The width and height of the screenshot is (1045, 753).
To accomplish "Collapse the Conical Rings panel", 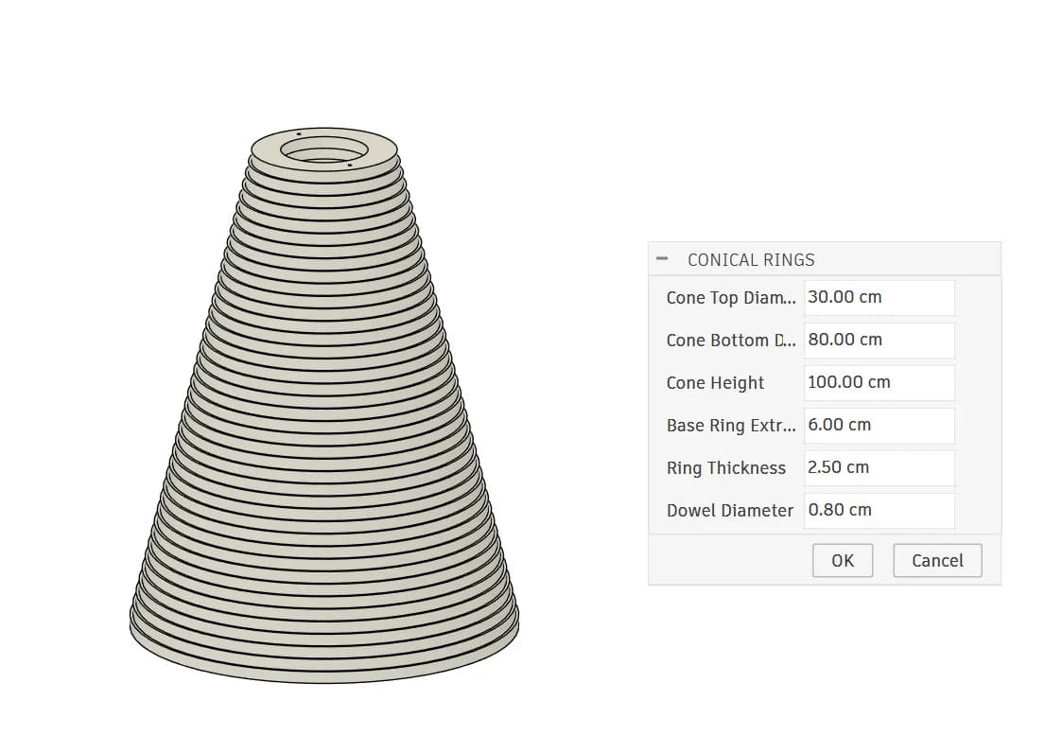I will (662, 258).
